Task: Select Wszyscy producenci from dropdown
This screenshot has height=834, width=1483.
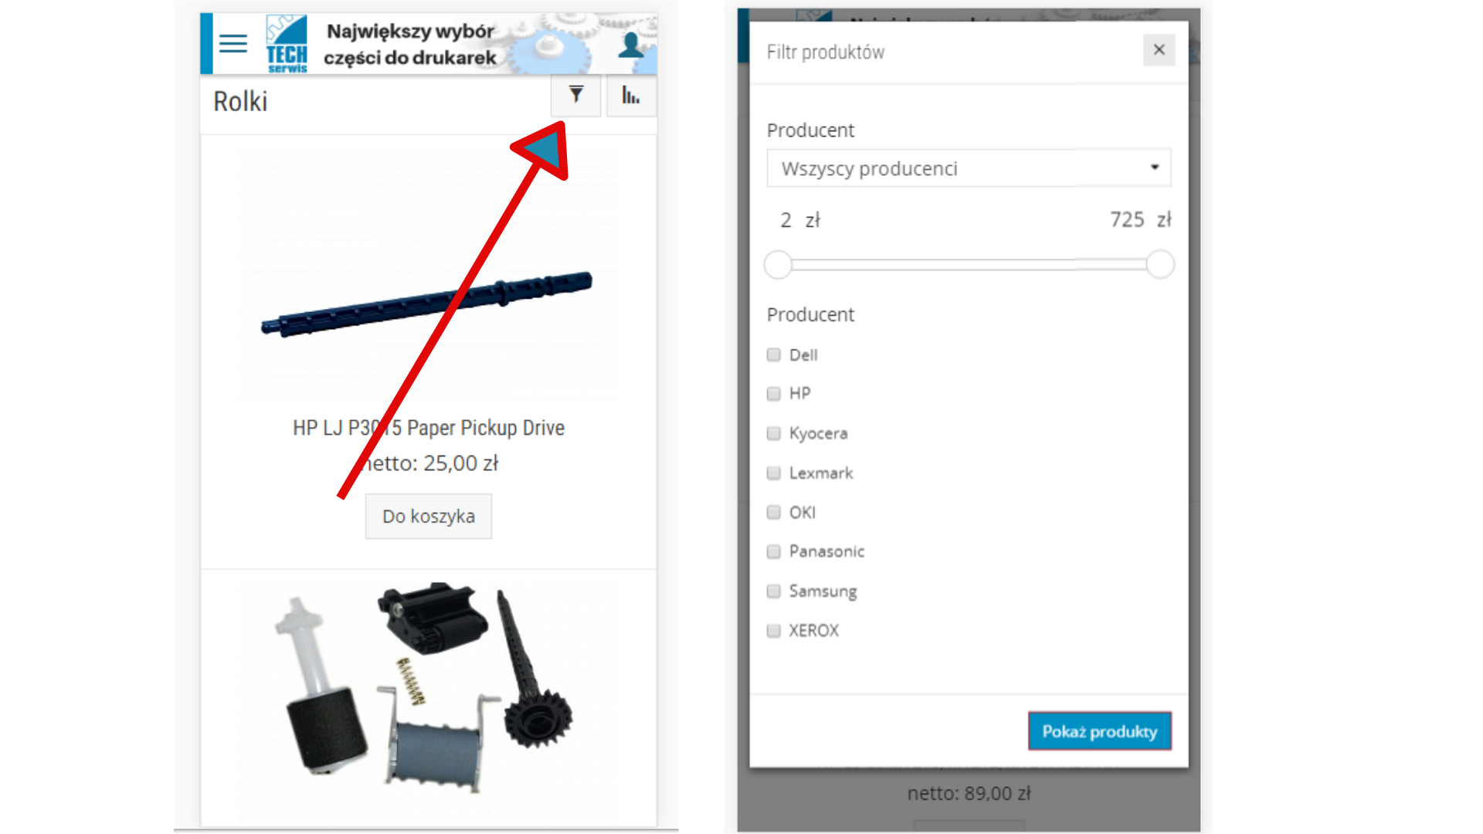Action: [968, 167]
